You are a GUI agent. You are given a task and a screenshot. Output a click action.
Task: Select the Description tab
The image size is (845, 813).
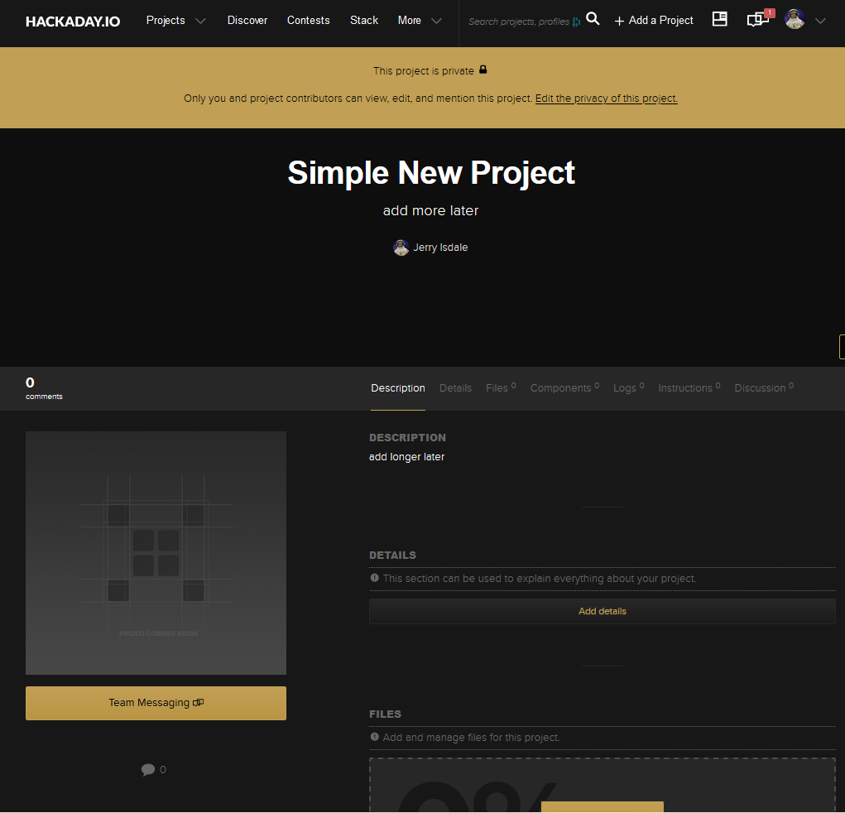(x=398, y=388)
